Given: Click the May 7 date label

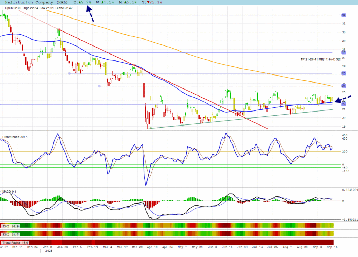Looking at the screenshot, I should (182, 247).
